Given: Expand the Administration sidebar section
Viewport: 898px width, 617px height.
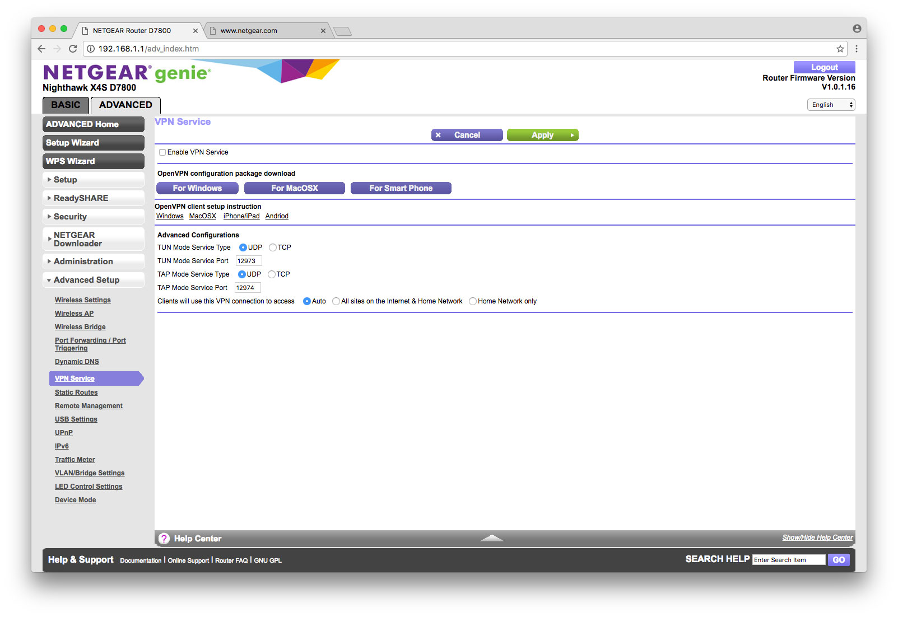Looking at the screenshot, I should tap(94, 261).
